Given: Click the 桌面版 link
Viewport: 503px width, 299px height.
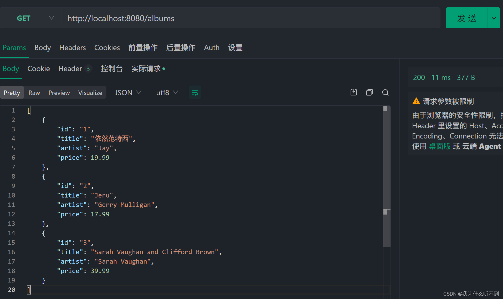Looking at the screenshot, I should tap(440, 146).
